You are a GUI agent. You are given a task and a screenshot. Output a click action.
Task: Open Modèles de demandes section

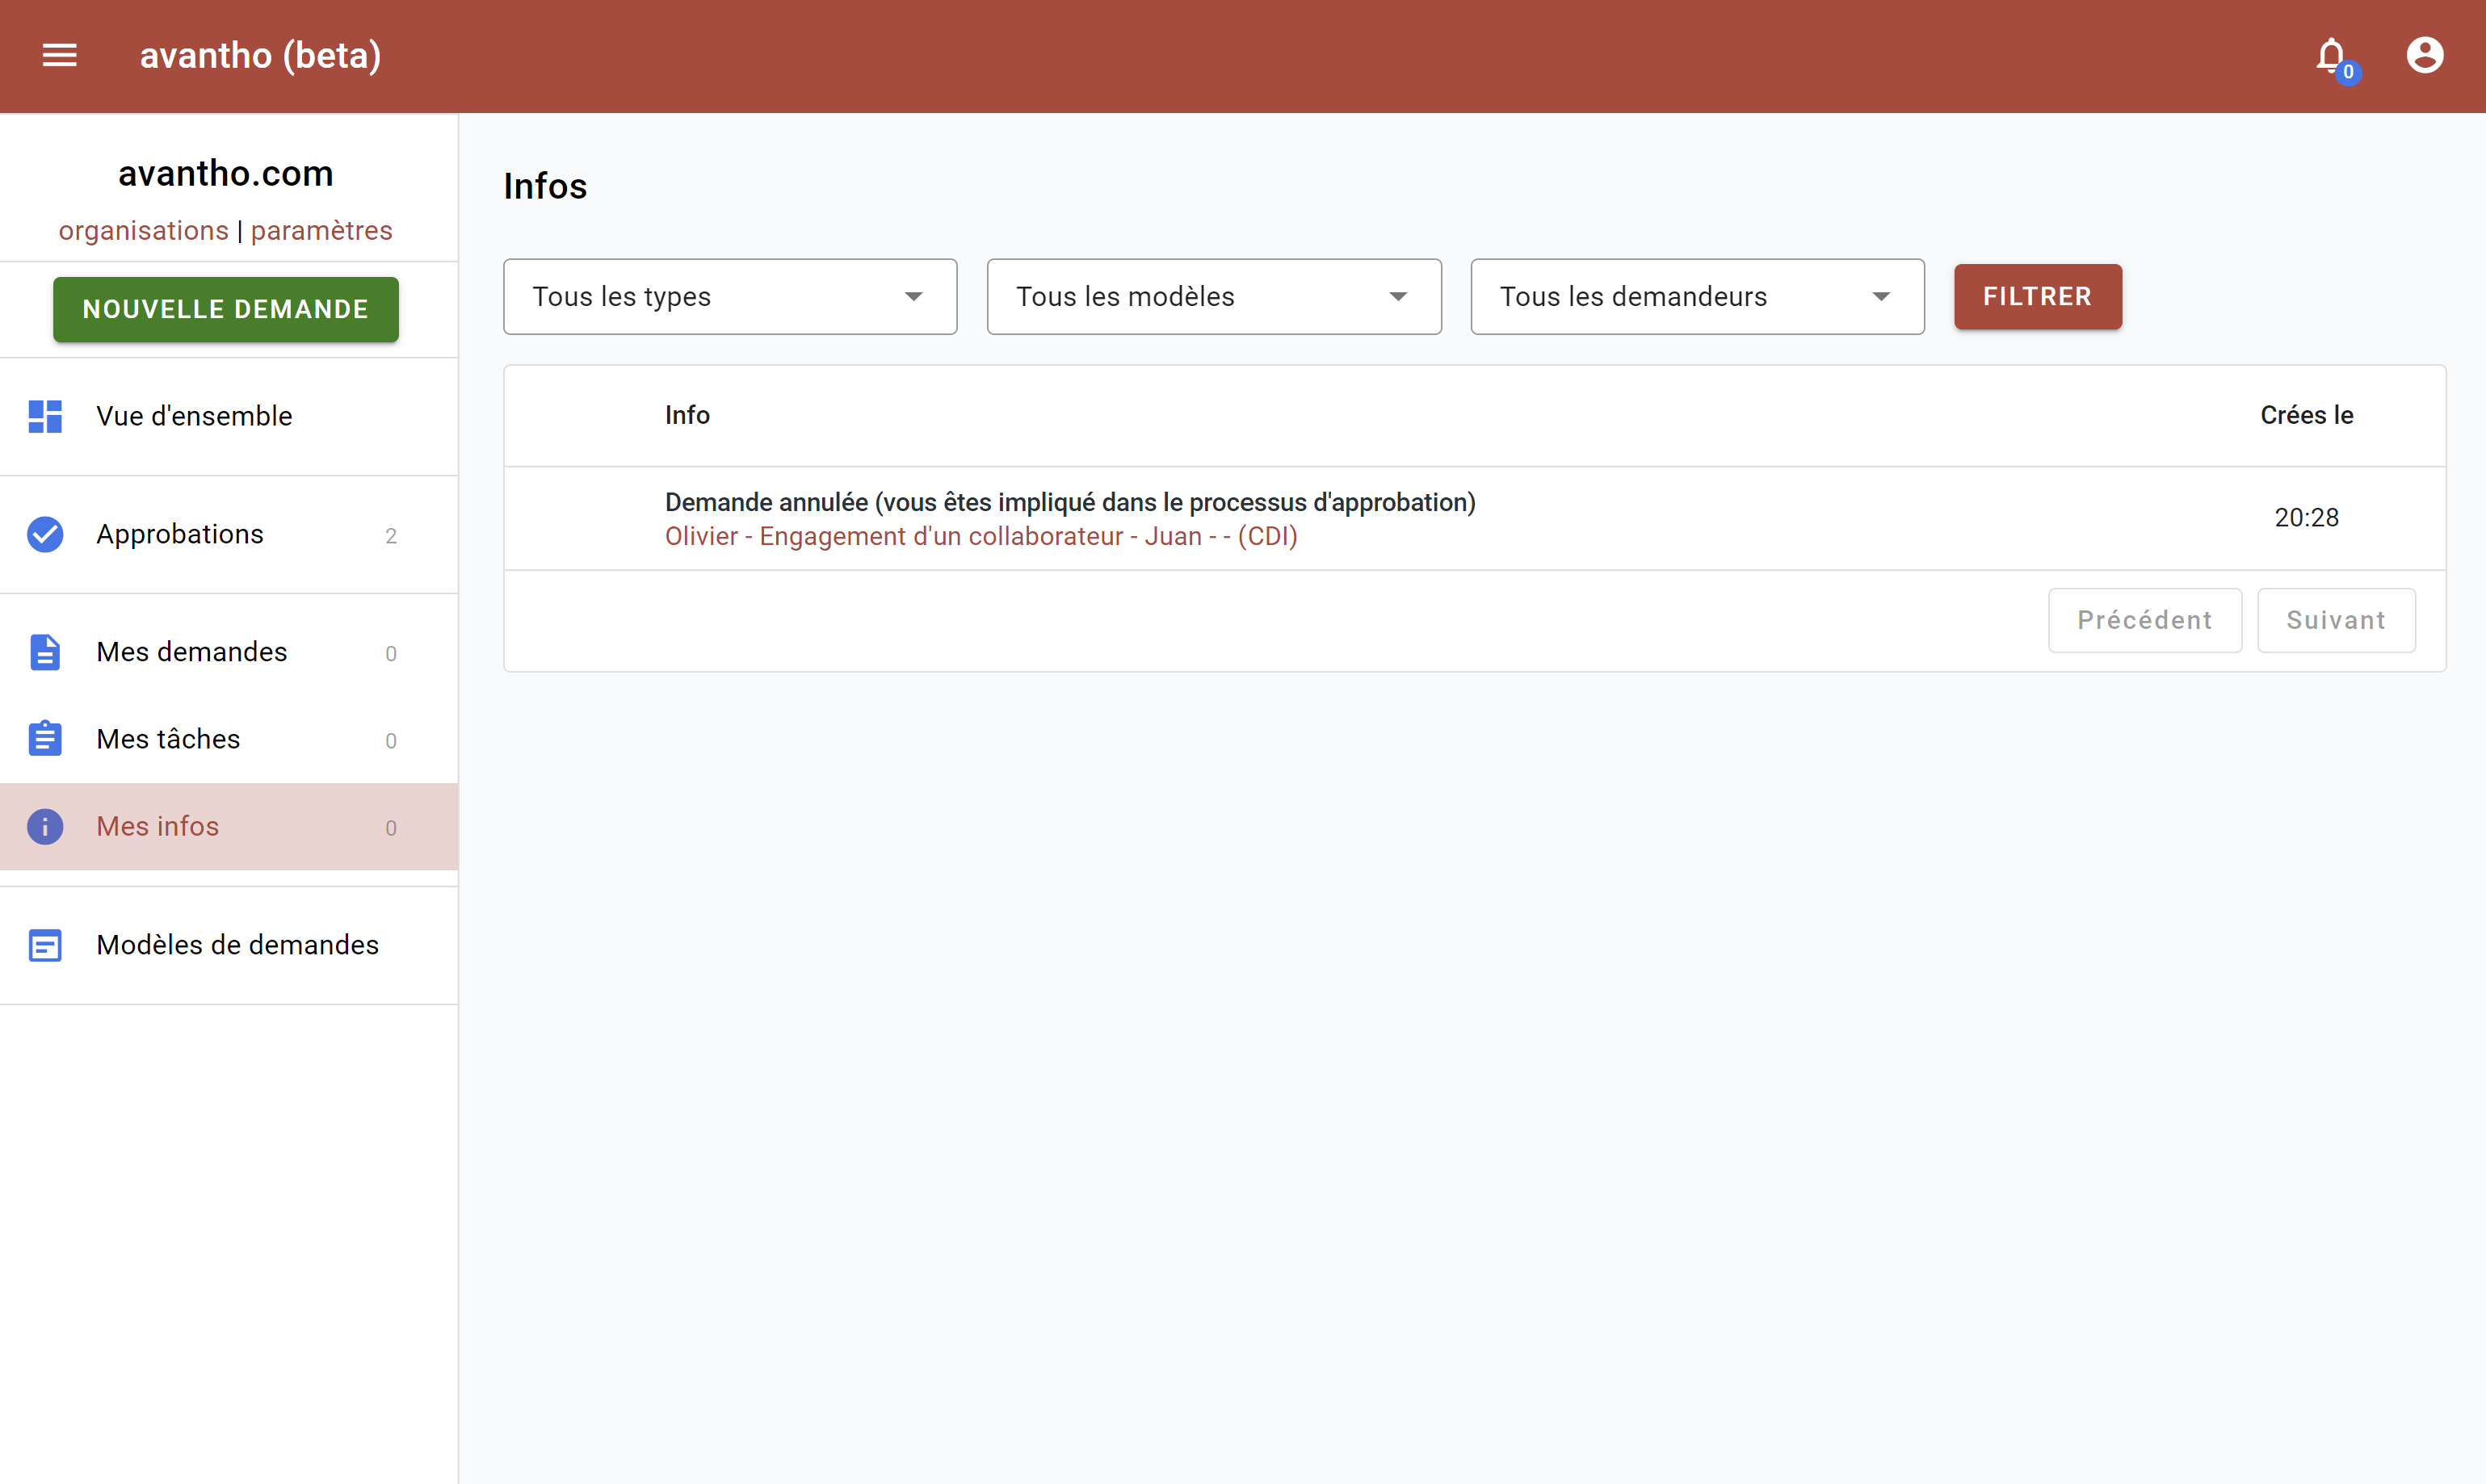229,945
